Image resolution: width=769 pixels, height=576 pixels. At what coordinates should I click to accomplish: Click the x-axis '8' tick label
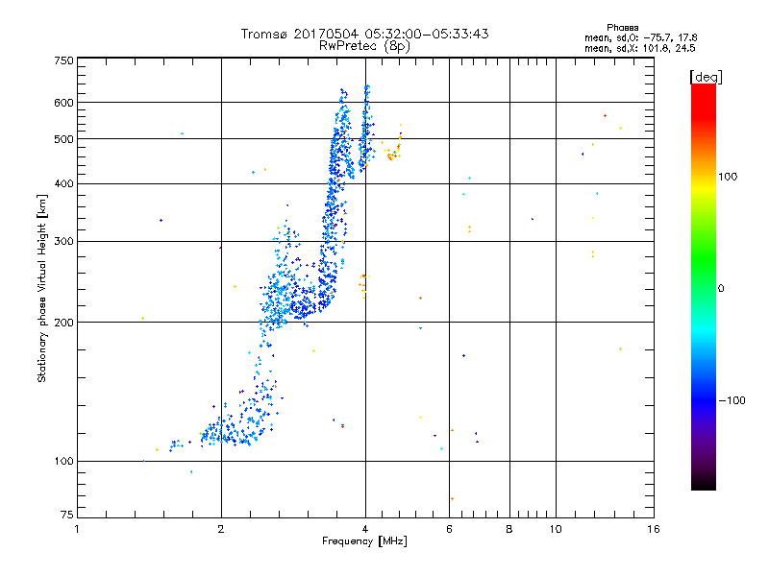[509, 529]
